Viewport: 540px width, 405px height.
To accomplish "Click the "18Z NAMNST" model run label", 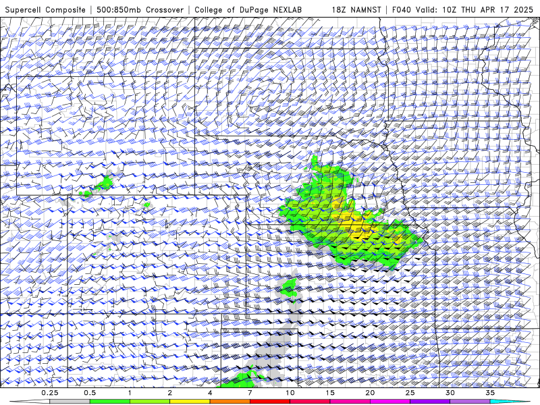I will (x=356, y=9).
